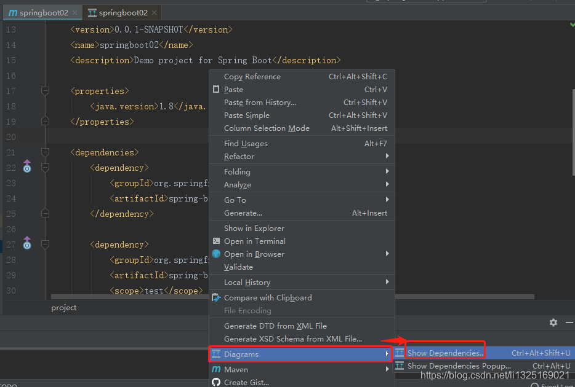The height and width of the screenshot is (387, 575).
Task: Collapse the dependency fold at line 22
Action: pyautogui.click(x=45, y=168)
